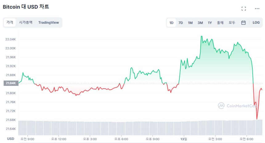
Task: Select the 3M time range
Action: point(200,22)
